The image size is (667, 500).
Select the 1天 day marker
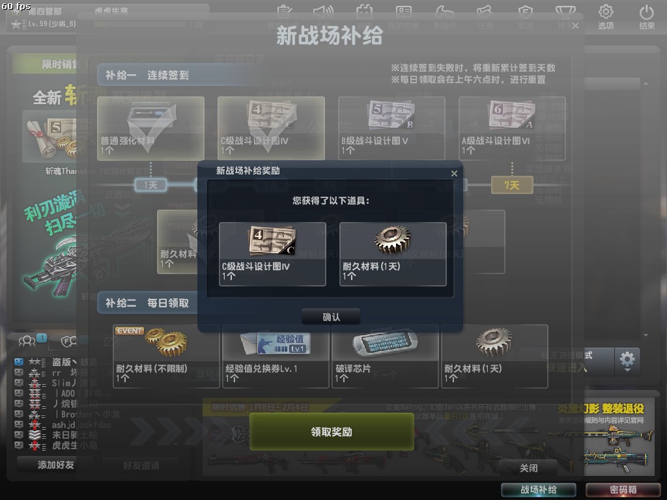point(150,185)
